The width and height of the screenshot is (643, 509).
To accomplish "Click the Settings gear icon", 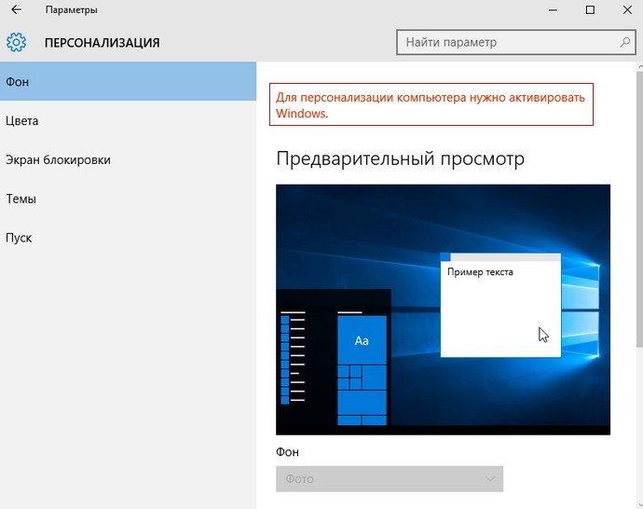I will pyautogui.click(x=16, y=42).
